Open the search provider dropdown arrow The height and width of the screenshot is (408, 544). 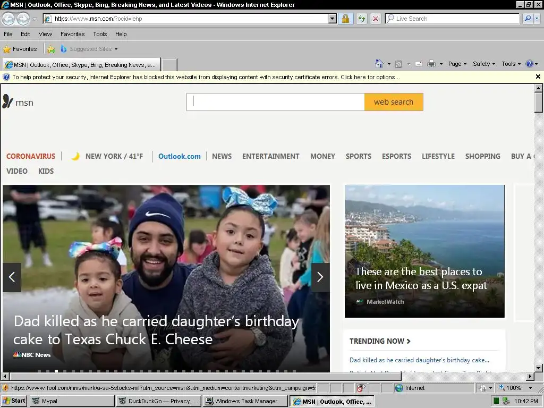click(537, 19)
